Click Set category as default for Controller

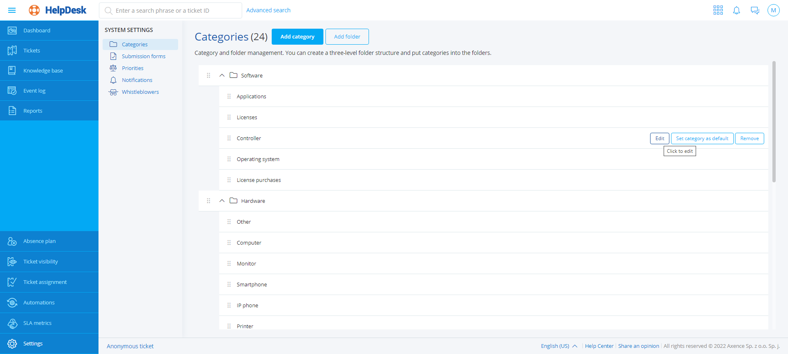702,138
